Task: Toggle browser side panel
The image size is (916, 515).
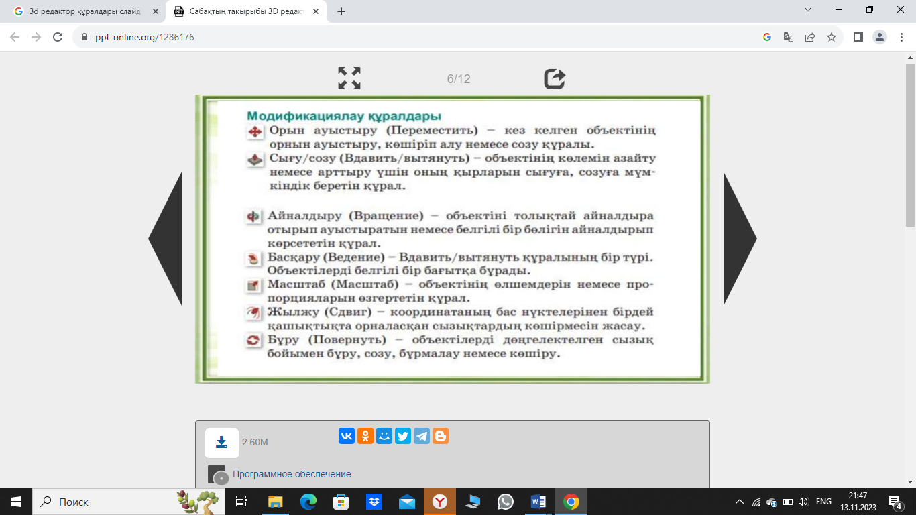Action: pos(858,38)
